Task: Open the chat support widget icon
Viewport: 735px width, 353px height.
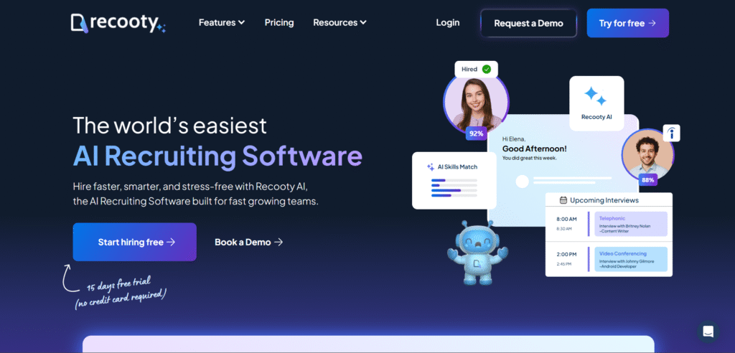Action: tap(708, 331)
